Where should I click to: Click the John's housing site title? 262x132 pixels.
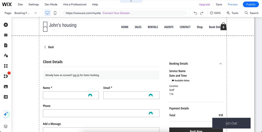63,25
